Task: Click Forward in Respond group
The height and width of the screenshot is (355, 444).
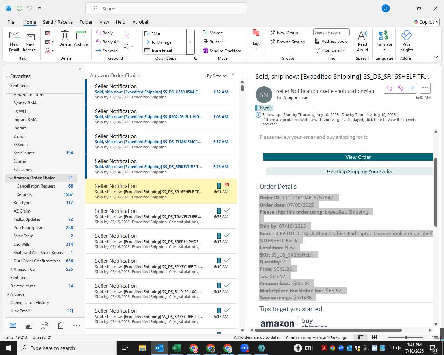Action: [x=107, y=51]
